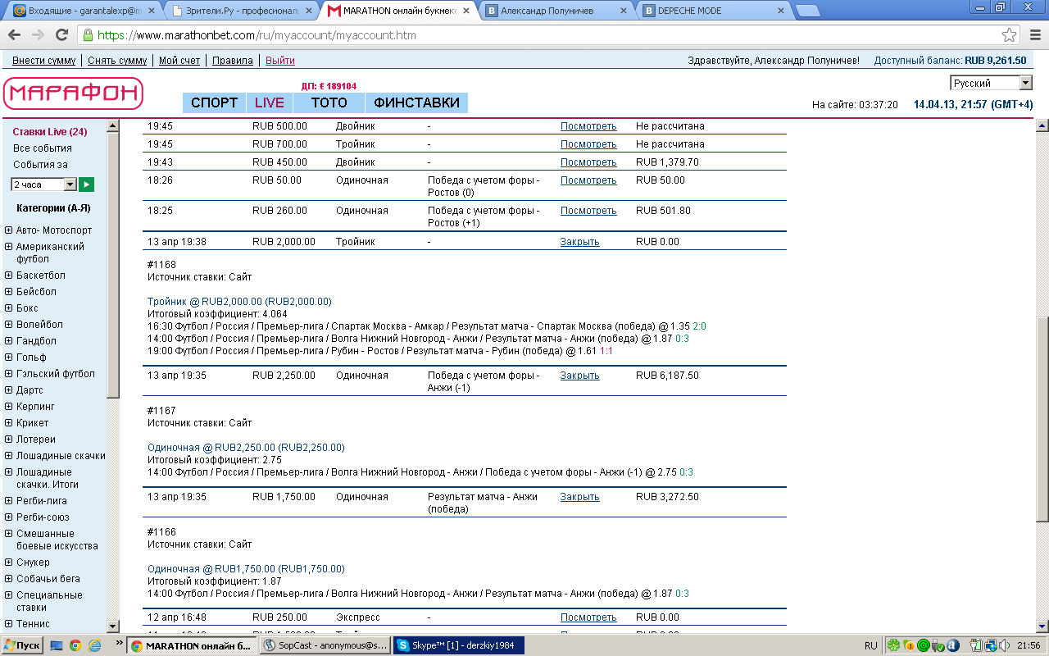The image size is (1049, 656).
Task: Click the Гольф category link
Action: [31, 358]
